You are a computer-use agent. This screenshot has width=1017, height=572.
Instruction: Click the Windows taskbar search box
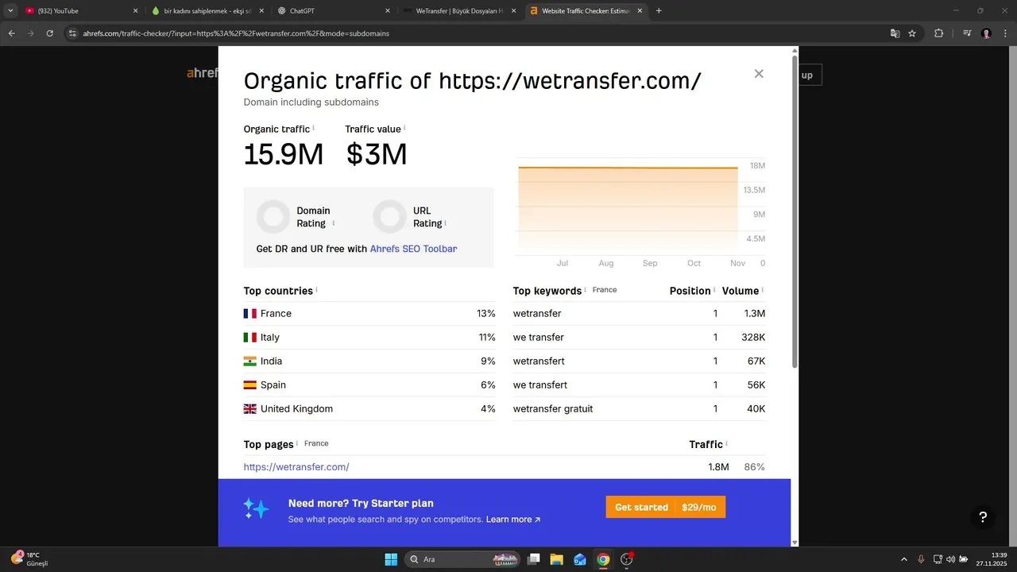pos(463,559)
